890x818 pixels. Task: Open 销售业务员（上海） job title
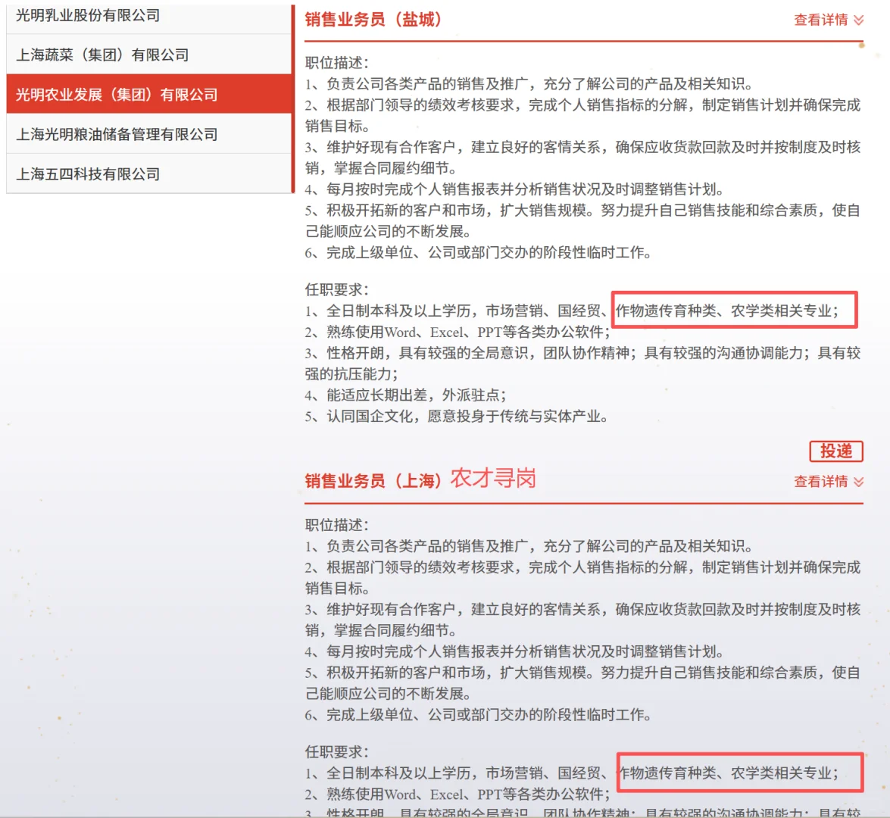(x=373, y=481)
